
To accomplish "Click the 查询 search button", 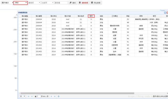I will 73,3.
